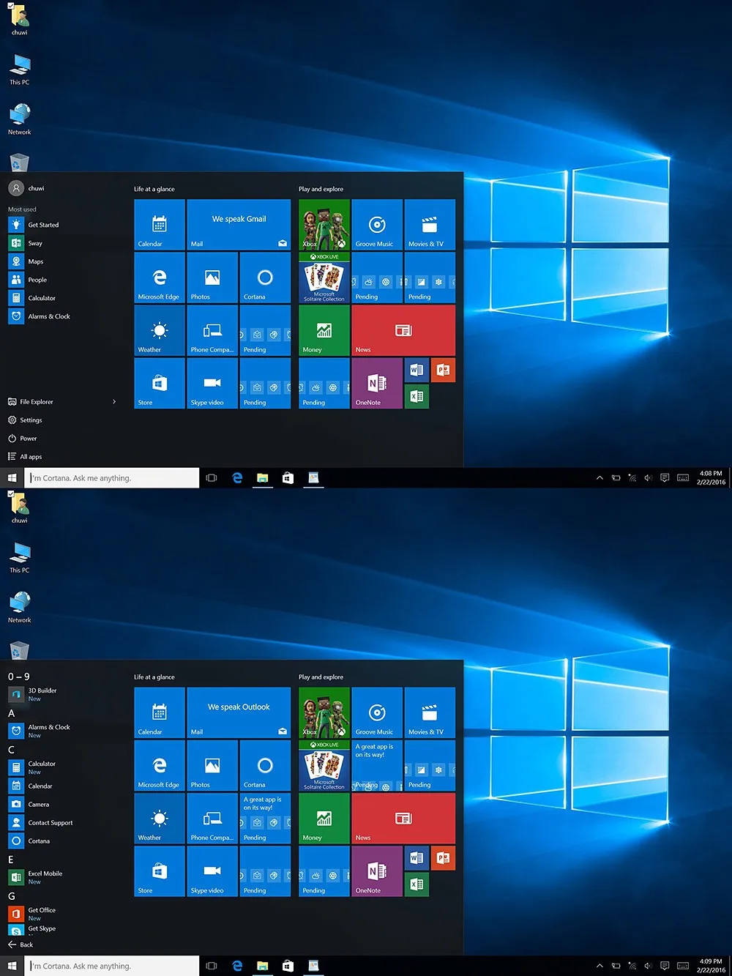Click volume icon in upper taskbar
732x976 pixels.
pos(648,478)
